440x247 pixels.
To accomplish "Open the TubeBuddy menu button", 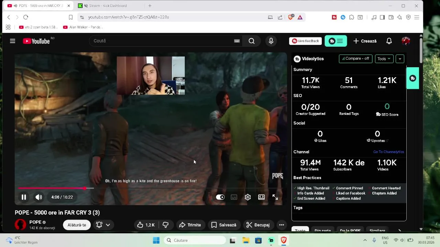I will [x=335, y=41].
